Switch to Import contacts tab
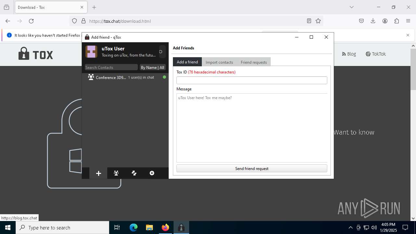 [x=219, y=62]
